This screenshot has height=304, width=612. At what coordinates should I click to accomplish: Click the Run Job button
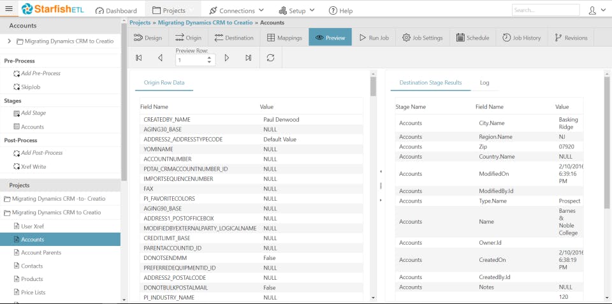click(x=374, y=38)
